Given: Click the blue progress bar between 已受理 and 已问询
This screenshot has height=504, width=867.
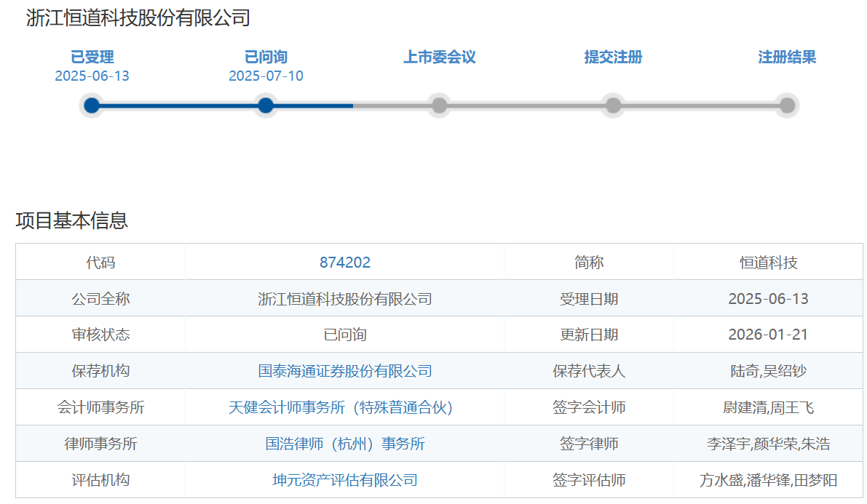Looking at the screenshot, I should coord(178,105).
